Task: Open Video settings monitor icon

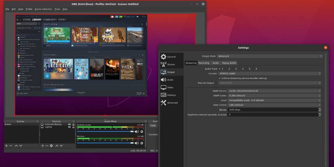Action: [x=164, y=87]
